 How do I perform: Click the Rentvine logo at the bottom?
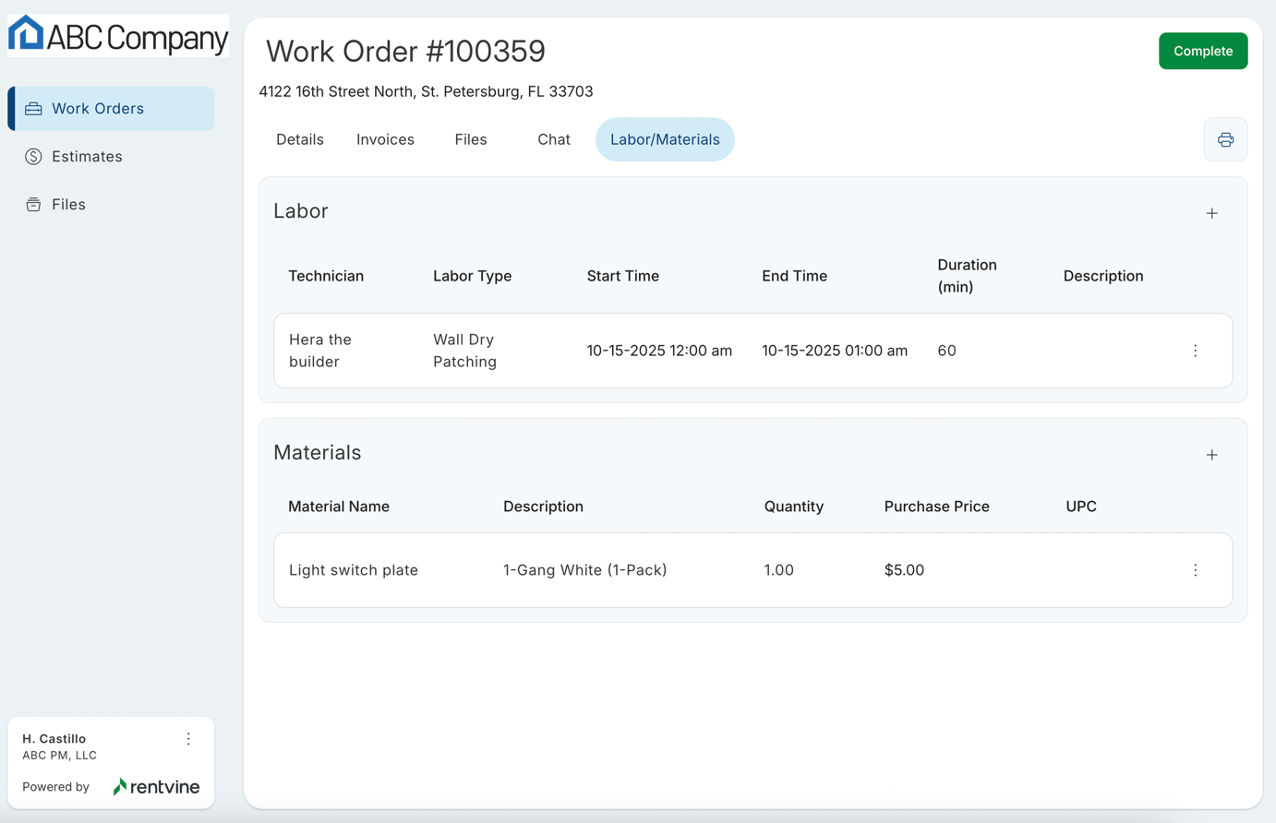(155, 786)
